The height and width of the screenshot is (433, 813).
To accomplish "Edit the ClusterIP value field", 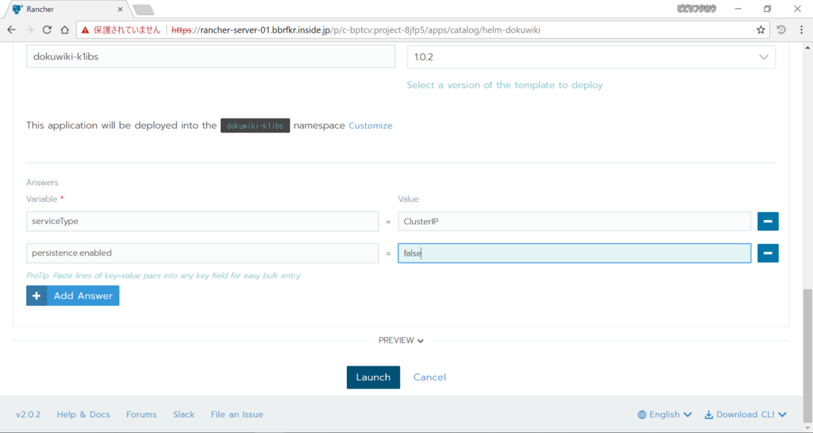I will [x=574, y=222].
